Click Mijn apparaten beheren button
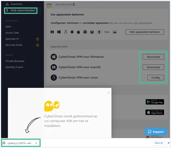The height and width of the screenshot is (148, 171). click(145, 32)
